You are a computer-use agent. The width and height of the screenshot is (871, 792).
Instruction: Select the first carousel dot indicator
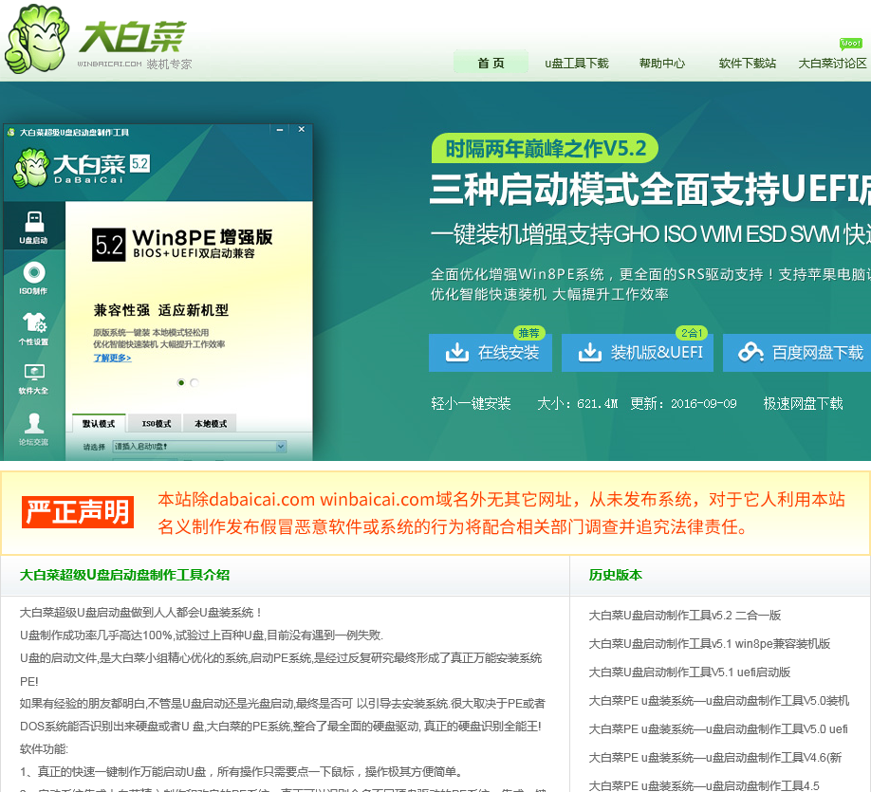pyautogui.click(x=181, y=382)
